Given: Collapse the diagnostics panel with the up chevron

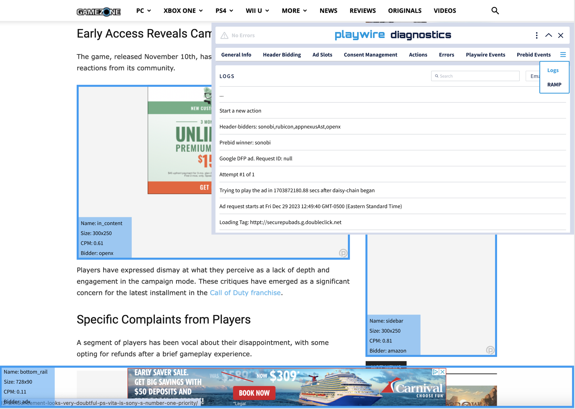Looking at the screenshot, I should 549,35.
